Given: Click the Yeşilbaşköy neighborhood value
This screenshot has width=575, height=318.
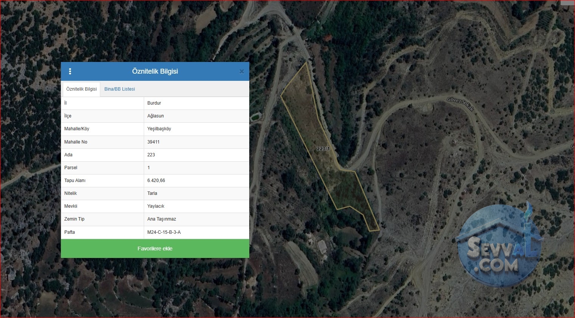Looking at the screenshot, I should pos(159,129).
